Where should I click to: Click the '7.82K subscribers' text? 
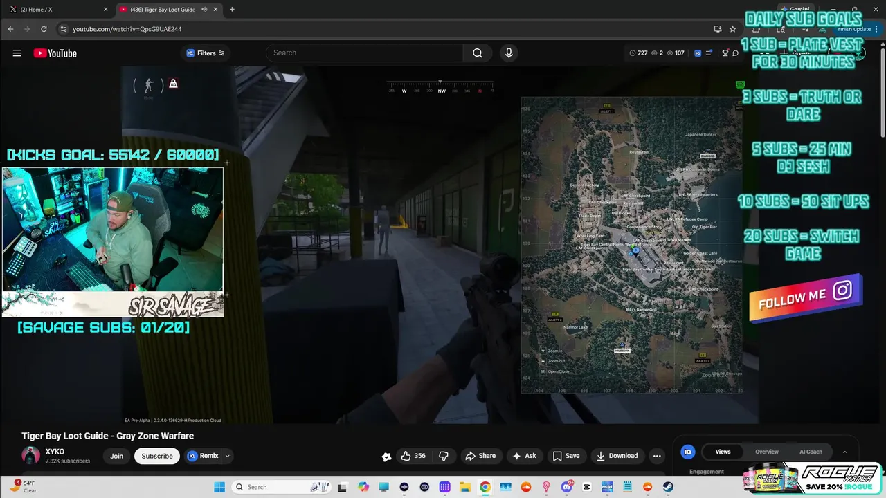point(68,461)
